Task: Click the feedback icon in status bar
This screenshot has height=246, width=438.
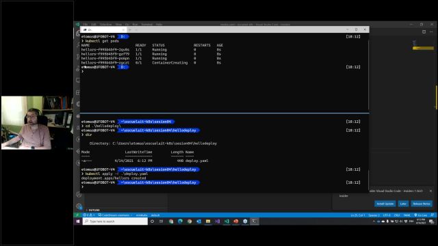Action: coord(432,215)
